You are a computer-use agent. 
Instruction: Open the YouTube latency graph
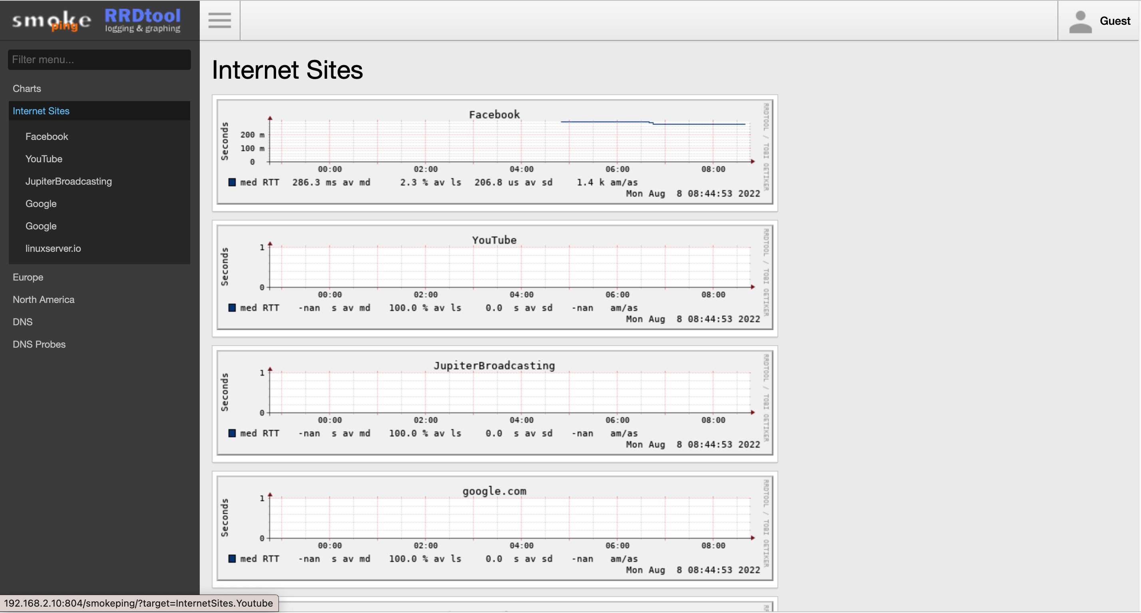click(x=494, y=277)
